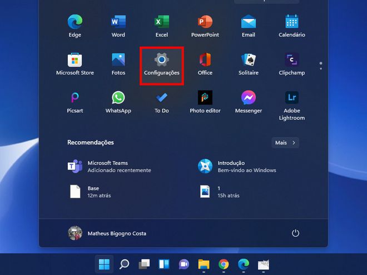Launch Word from pinned apps
This screenshot has height=275, width=367.
(118, 26)
